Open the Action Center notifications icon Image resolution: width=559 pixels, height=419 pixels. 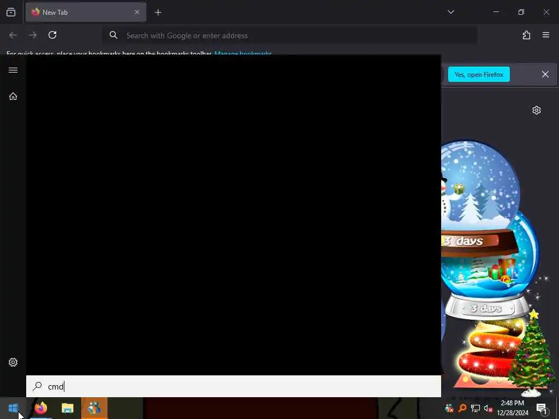point(541,408)
